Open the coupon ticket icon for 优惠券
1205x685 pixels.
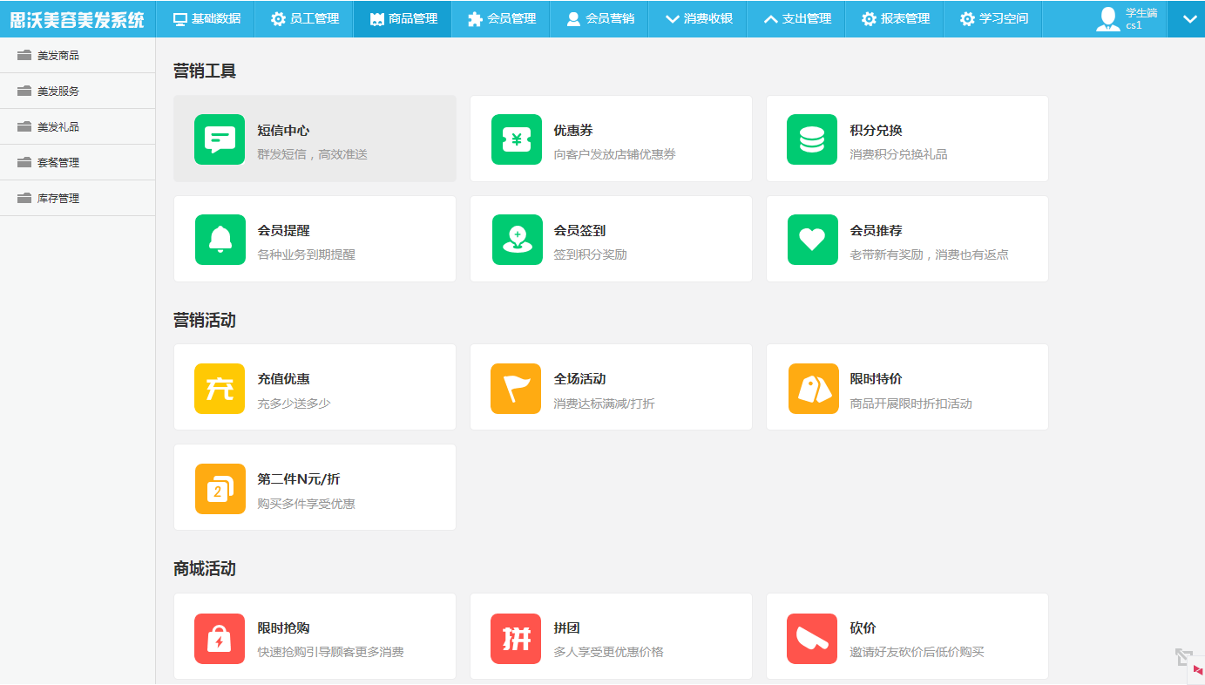point(516,139)
